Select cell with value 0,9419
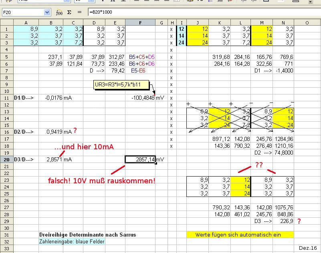321x253 pixels. tap(51, 132)
